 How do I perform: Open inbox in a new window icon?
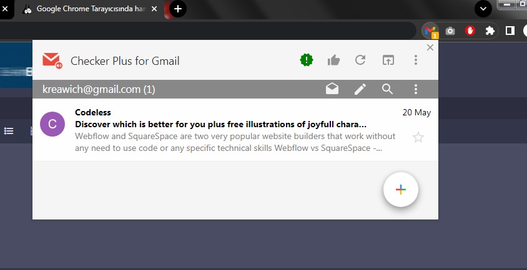[x=388, y=60]
